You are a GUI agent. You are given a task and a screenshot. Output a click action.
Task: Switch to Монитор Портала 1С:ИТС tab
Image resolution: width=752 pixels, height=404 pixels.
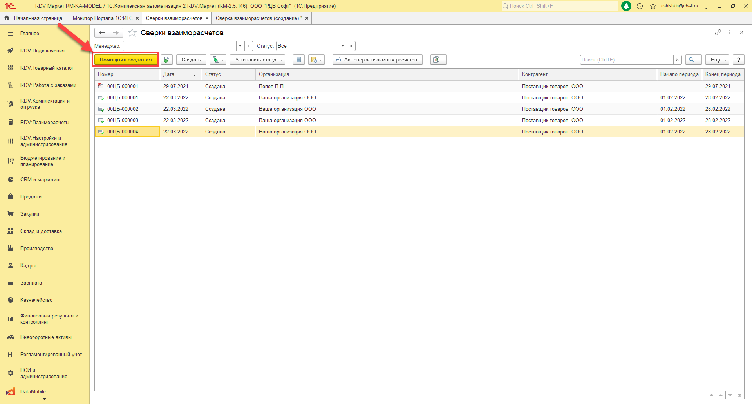pyautogui.click(x=102, y=18)
